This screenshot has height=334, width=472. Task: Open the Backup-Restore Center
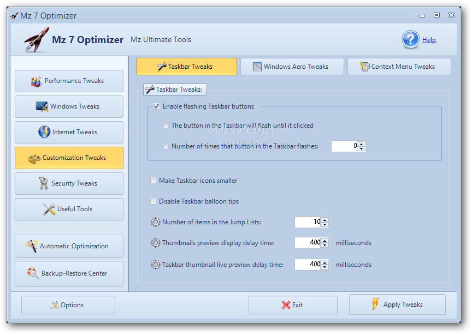coord(69,273)
